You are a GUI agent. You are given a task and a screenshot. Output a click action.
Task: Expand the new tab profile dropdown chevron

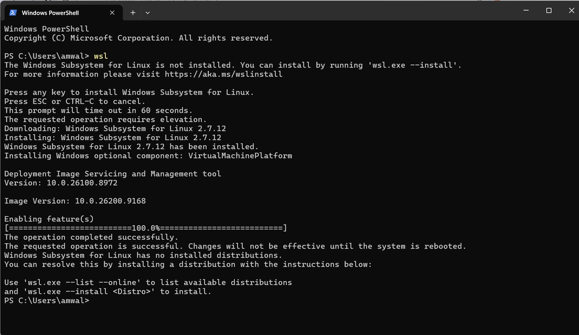148,12
